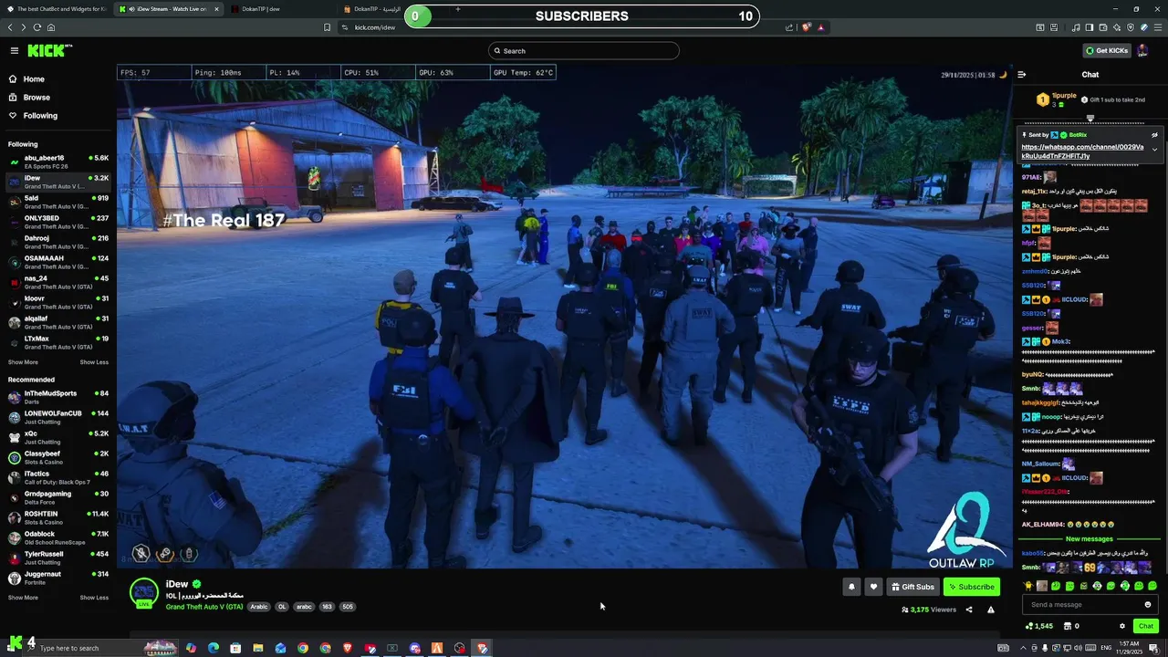
Task: Open taskbar clock showing 1:57 AM
Action: (x=1128, y=648)
